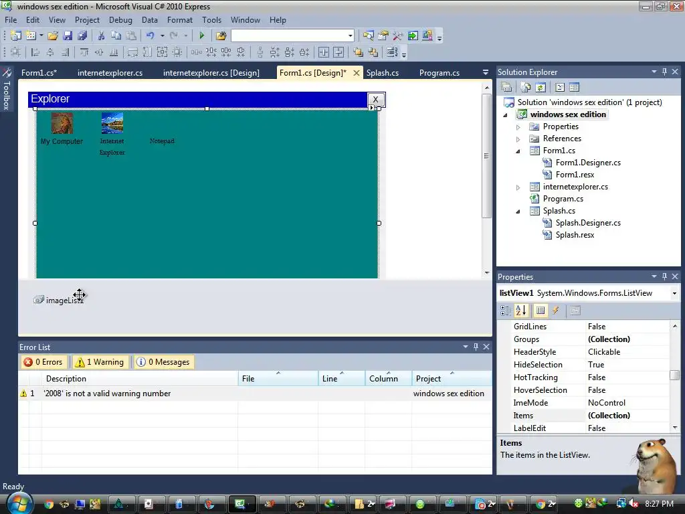Expand the Properties node in Solution Explorer
685x514 pixels.
point(518,127)
